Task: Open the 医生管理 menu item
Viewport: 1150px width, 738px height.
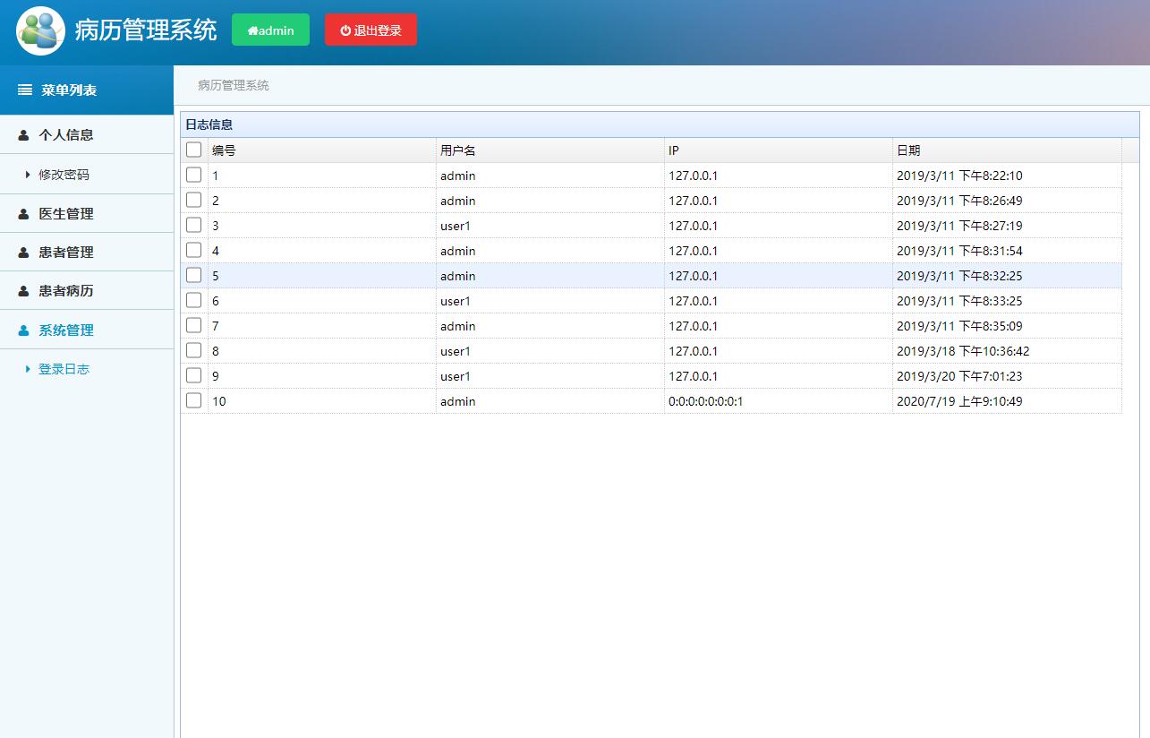Action: click(66, 214)
